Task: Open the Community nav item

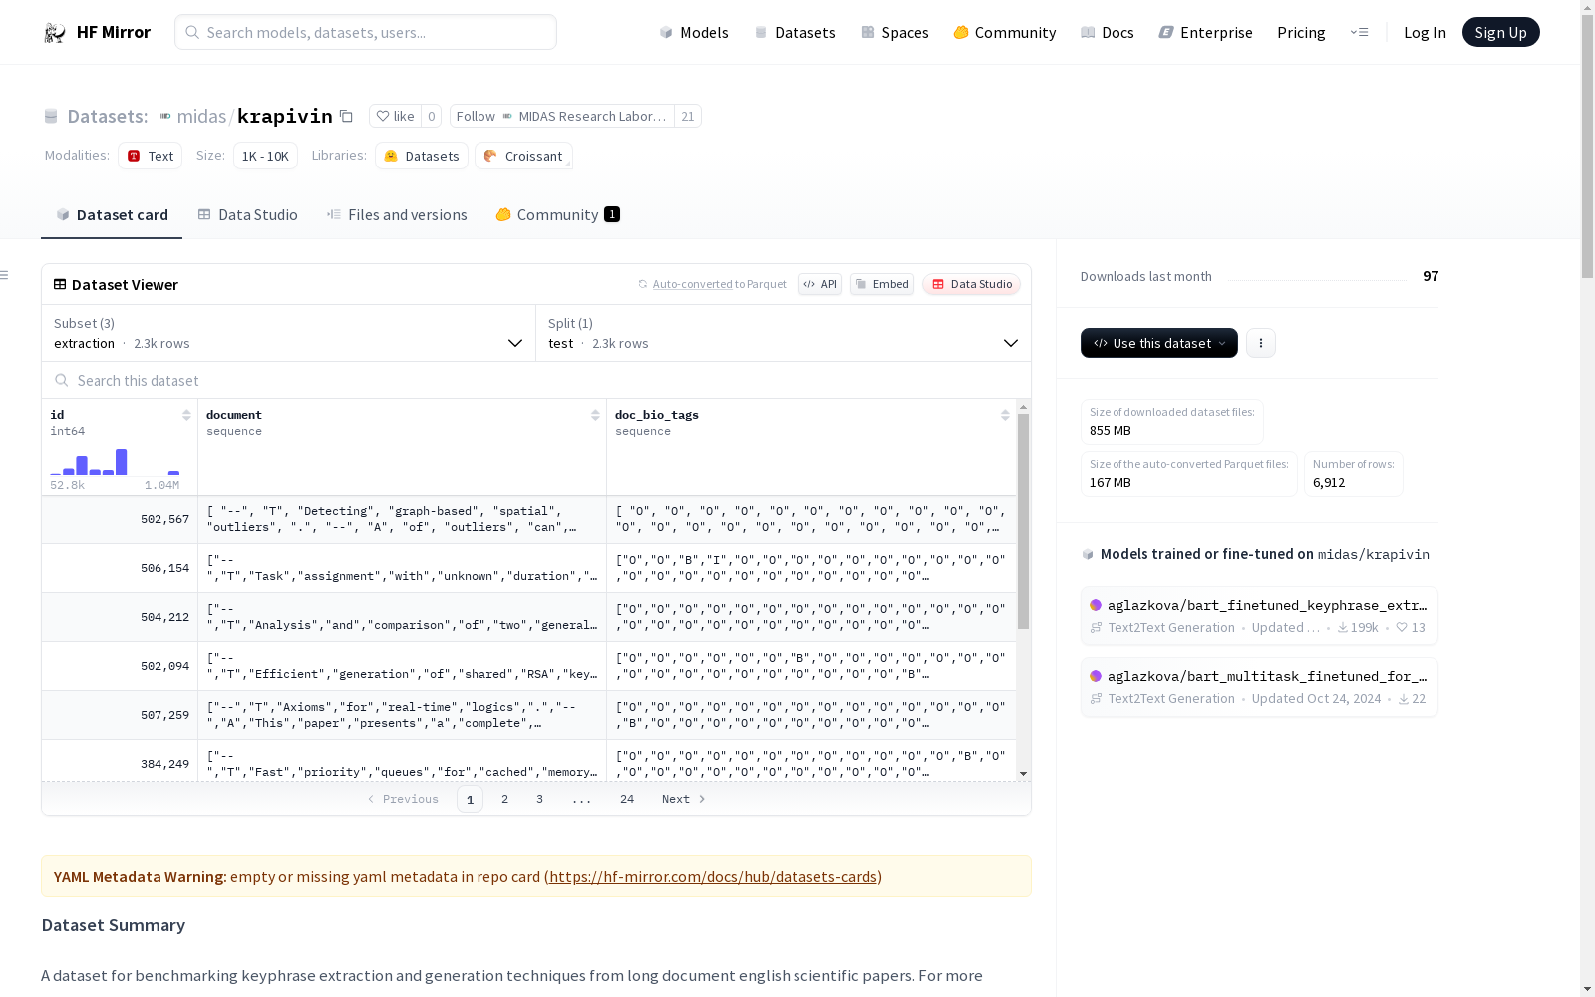Action: (x=1005, y=32)
